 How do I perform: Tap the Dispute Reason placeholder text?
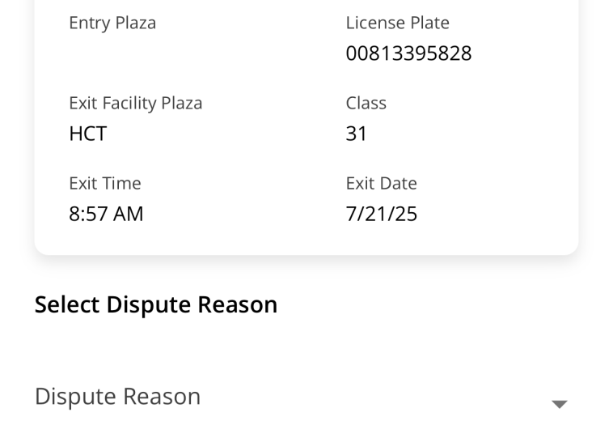[117, 397]
